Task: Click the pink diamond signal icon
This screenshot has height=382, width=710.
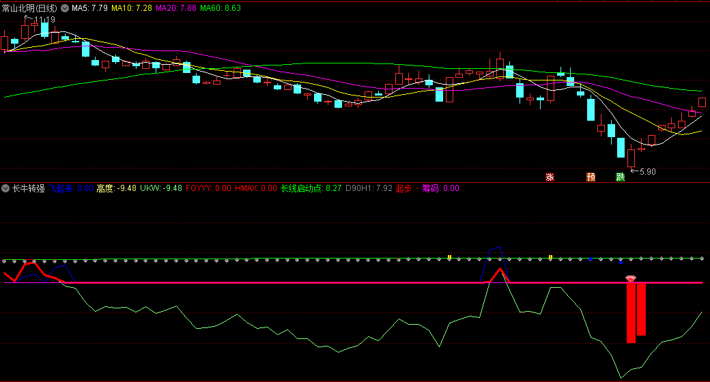Action: coord(631,278)
